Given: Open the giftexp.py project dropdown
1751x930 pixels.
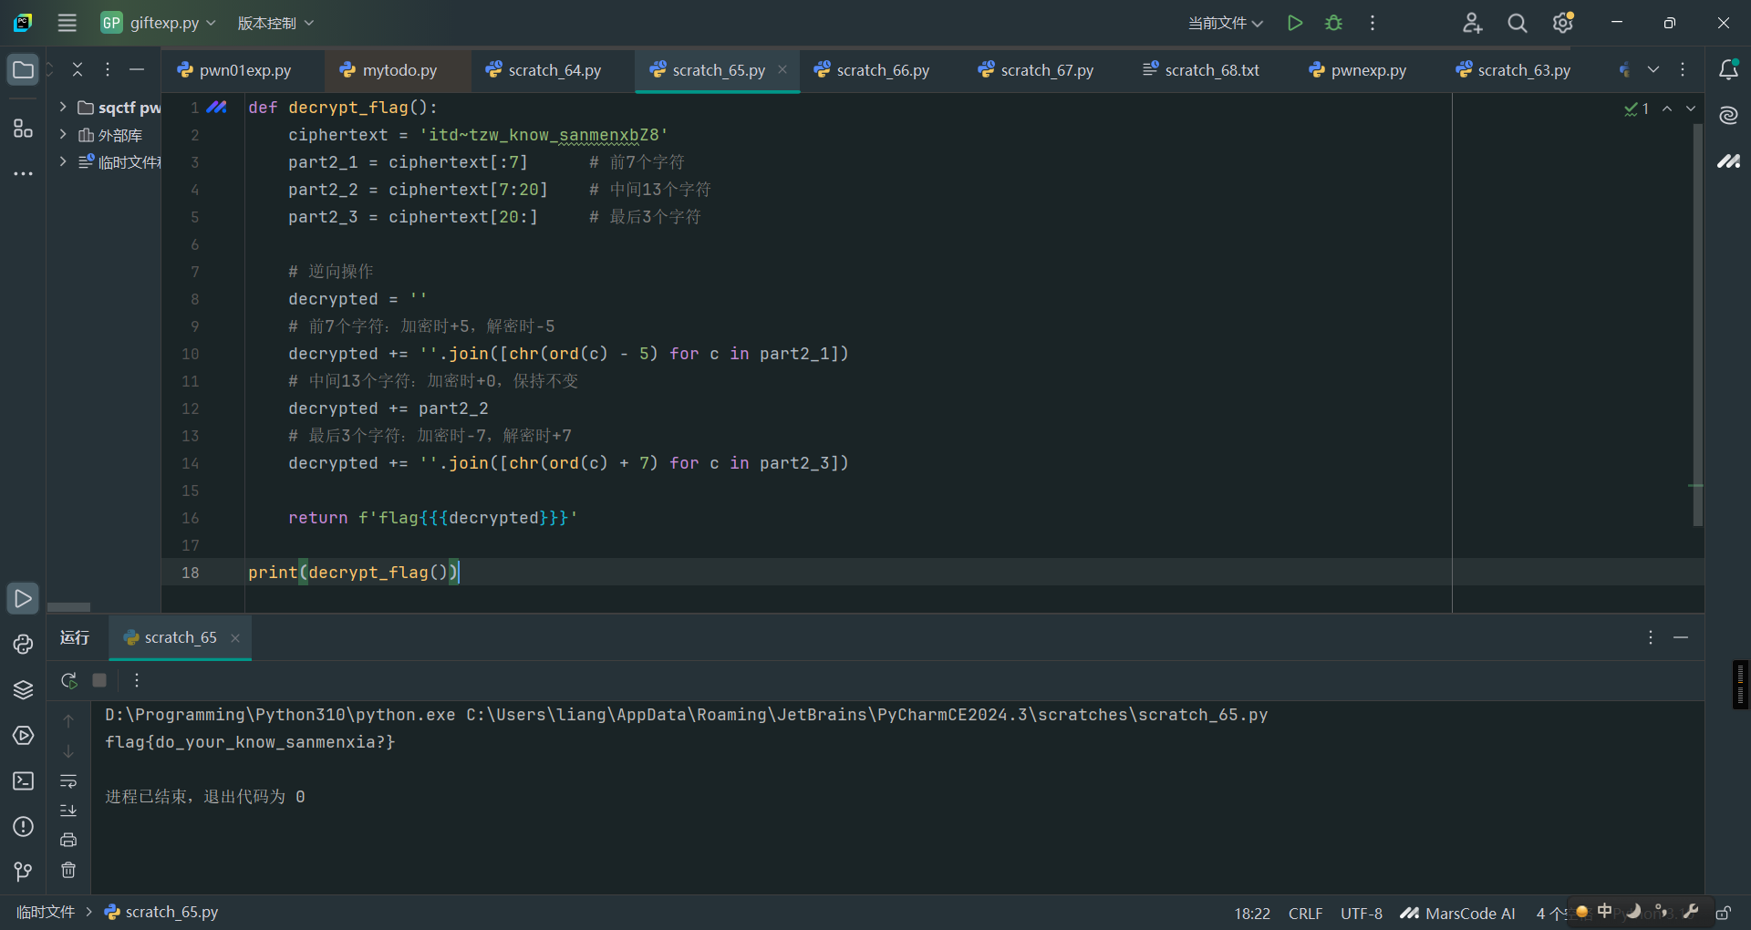Looking at the screenshot, I should (x=159, y=23).
